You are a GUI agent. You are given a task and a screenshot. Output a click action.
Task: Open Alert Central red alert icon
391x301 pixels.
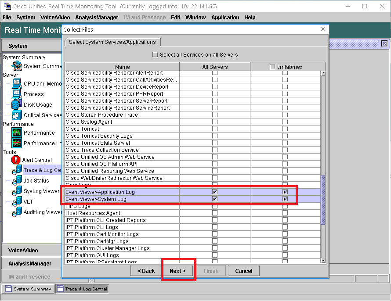click(16, 160)
